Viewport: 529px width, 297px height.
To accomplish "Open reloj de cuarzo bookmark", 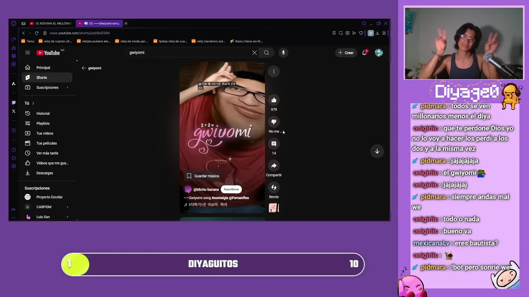I will tap(55, 41).
